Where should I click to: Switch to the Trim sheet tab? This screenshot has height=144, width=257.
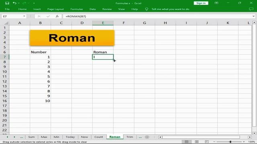point(130,137)
